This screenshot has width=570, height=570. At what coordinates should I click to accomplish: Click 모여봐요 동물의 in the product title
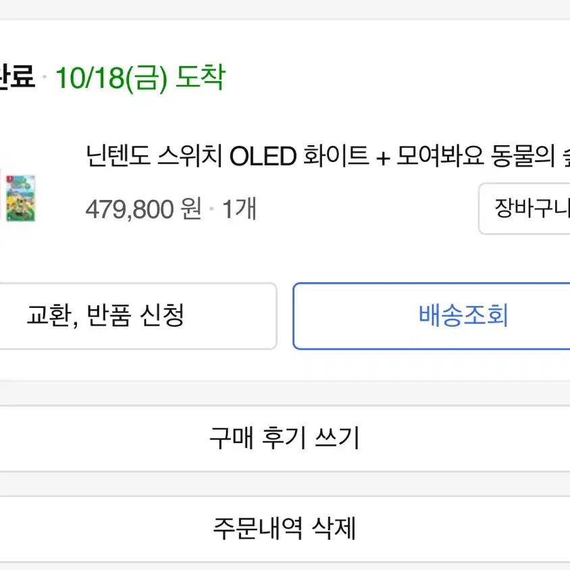[x=476, y=155]
